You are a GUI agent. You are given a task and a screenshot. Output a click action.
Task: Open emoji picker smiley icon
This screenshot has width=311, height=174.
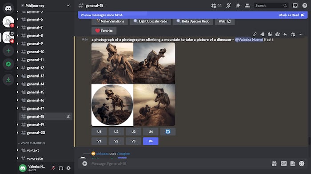pos(302,163)
